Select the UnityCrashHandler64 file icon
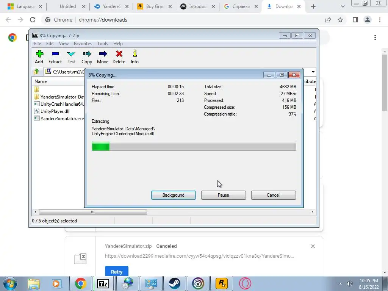This screenshot has height=291, width=388. tap(37, 104)
